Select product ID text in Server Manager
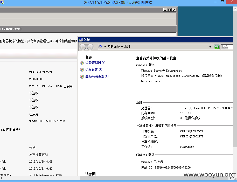Viewport: 237px width, 182px height. [47, 121]
